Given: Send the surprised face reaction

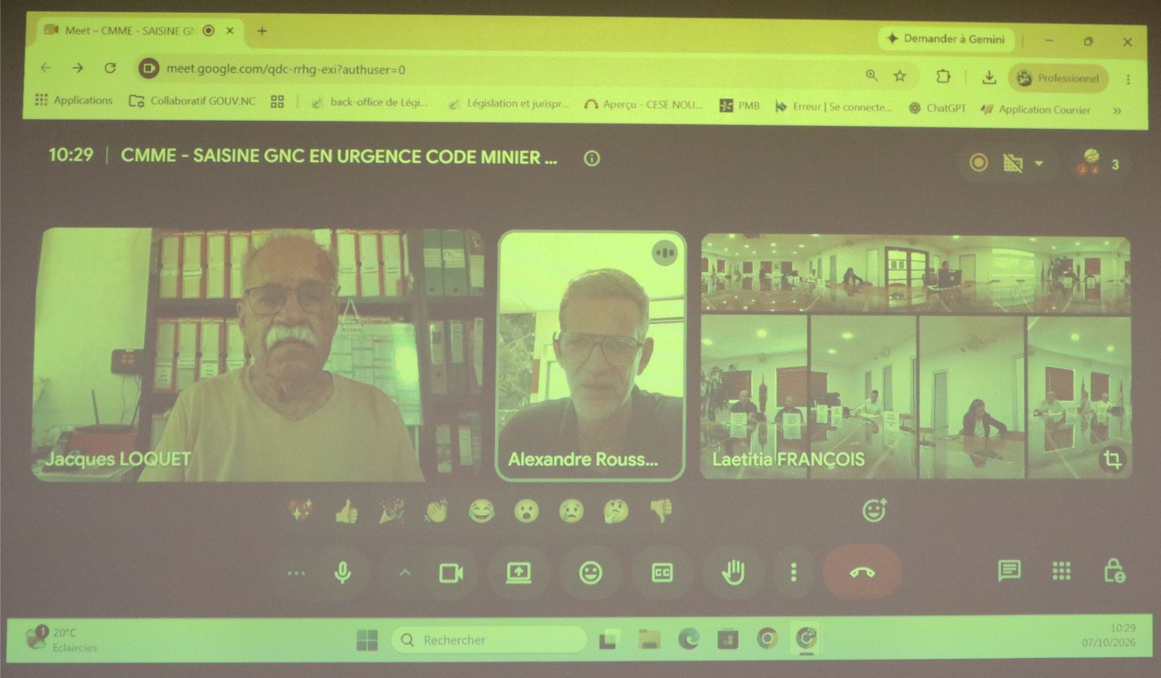Looking at the screenshot, I should [526, 511].
